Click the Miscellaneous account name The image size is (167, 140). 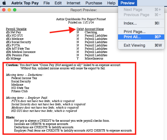pyautogui.click(x=94, y=59)
